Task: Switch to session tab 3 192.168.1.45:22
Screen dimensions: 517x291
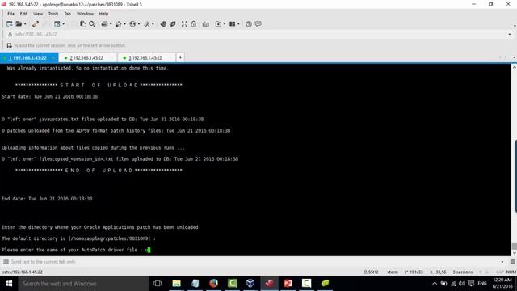Action: pyautogui.click(x=146, y=57)
